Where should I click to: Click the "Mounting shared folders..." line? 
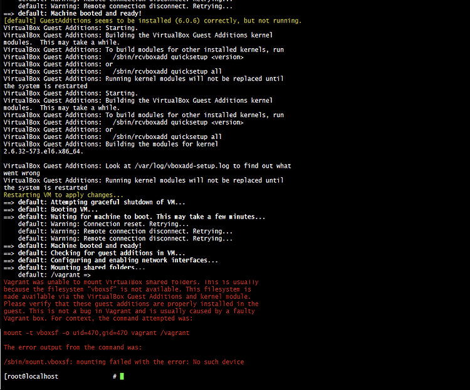[x=75, y=267]
